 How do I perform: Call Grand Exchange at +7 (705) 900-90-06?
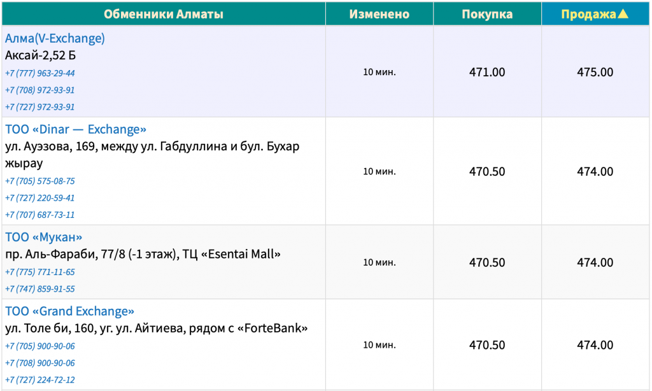click(40, 346)
